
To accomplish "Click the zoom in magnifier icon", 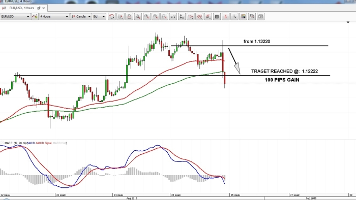I will [146, 17].
